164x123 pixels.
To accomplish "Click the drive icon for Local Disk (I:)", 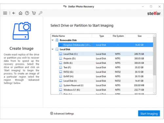I will (x=61, y=81).
